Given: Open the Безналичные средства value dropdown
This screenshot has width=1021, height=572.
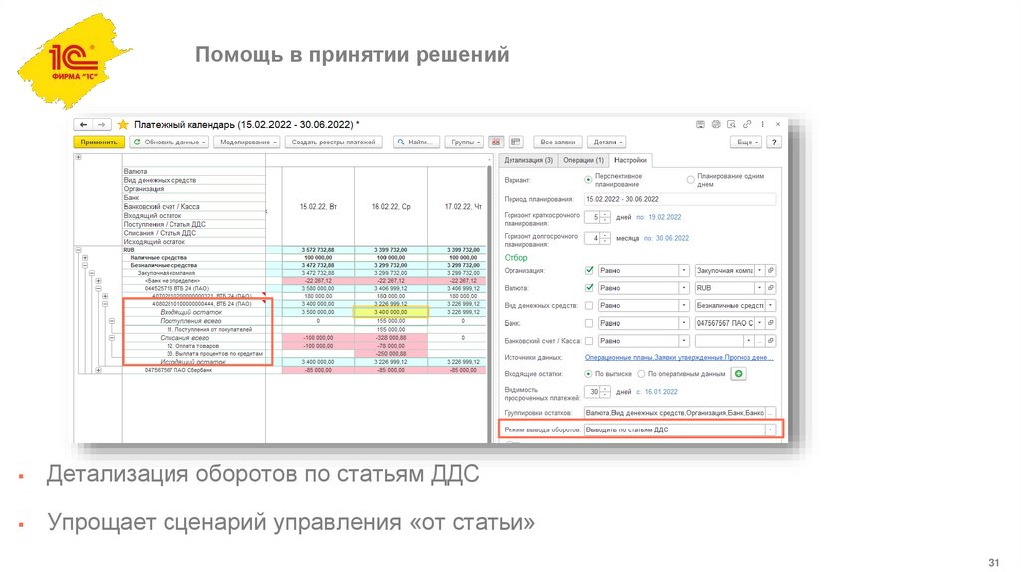Looking at the screenshot, I should tap(771, 305).
